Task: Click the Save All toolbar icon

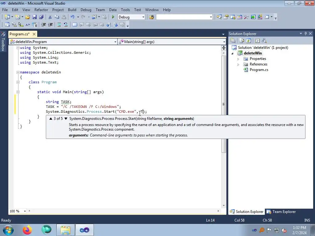Action: click(41, 17)
